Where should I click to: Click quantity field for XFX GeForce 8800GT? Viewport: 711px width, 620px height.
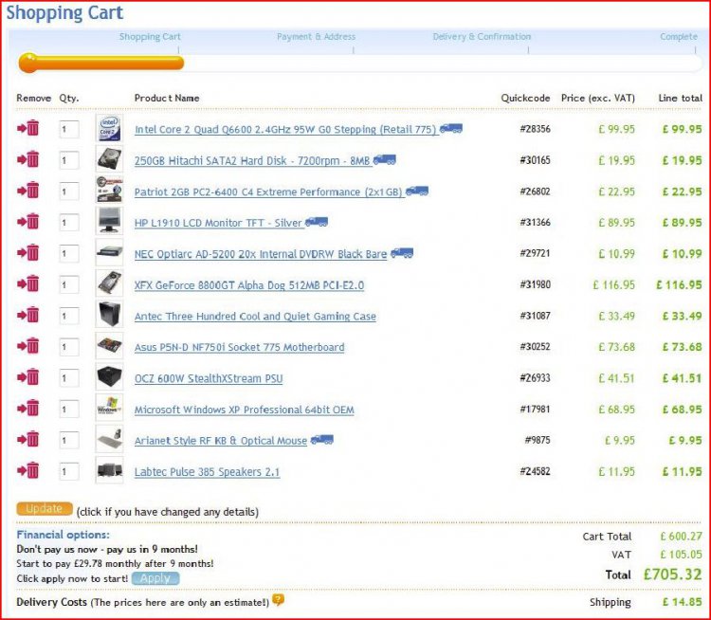[69, 284]
